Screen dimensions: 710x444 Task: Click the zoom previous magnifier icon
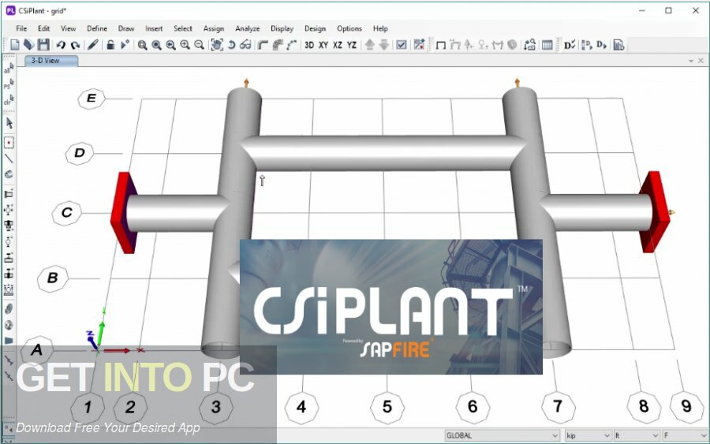point(170,45)
